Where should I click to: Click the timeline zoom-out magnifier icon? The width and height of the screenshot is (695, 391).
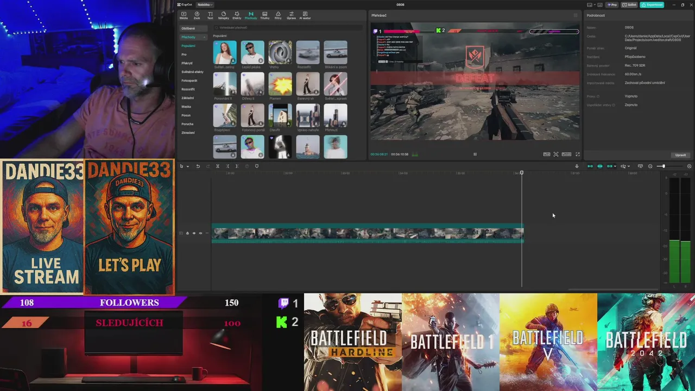pos(650,166)
